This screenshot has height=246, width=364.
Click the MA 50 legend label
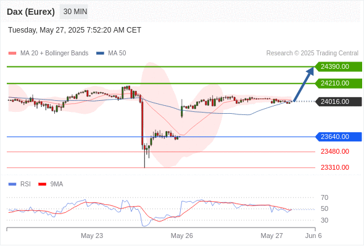coord(117,54)
